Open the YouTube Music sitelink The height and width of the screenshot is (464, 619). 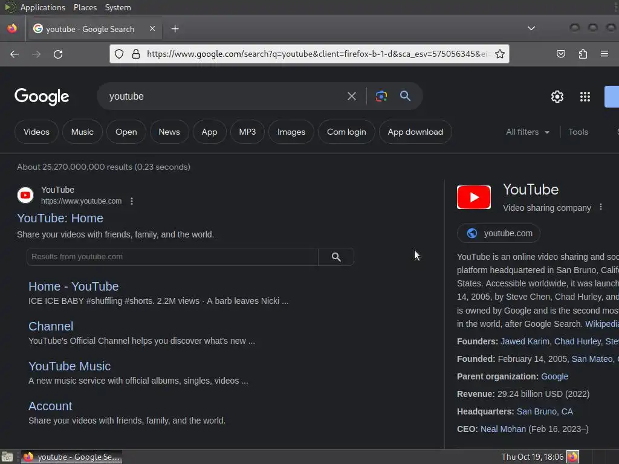click(70, 366)
